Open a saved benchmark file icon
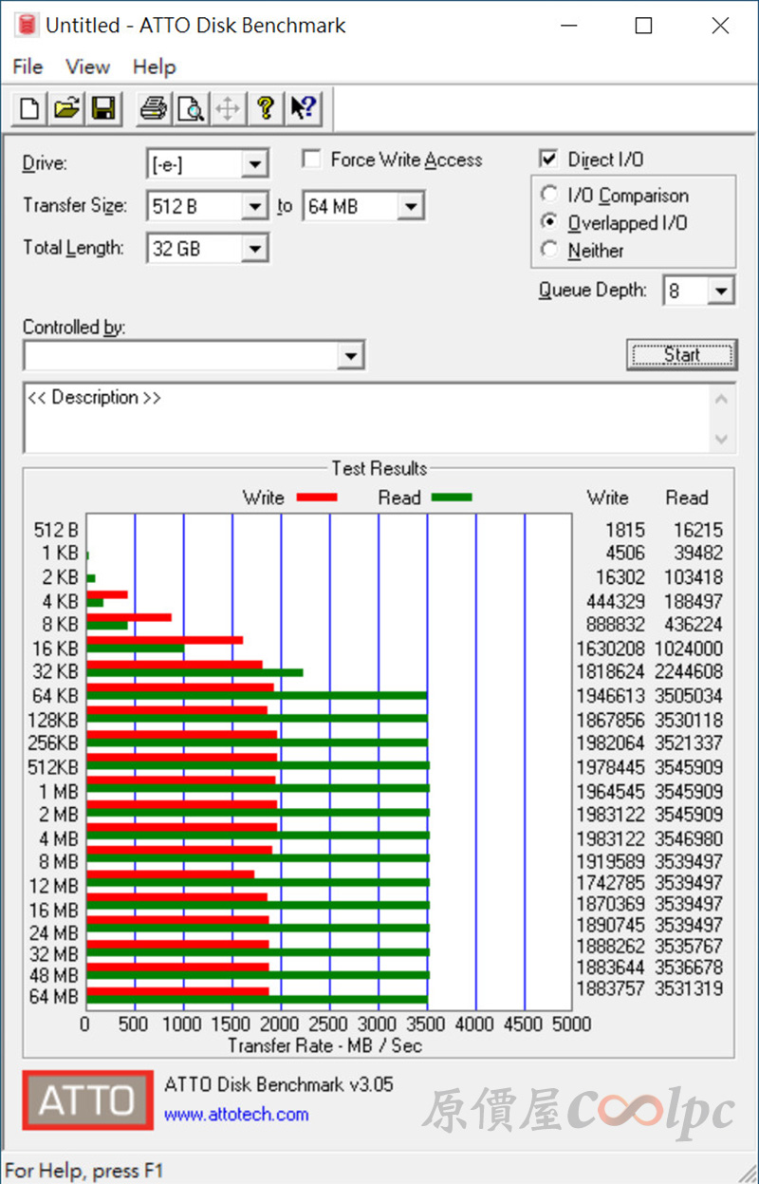The width and height of the screenshot is (759, 1184). click(x=65, y=109)
